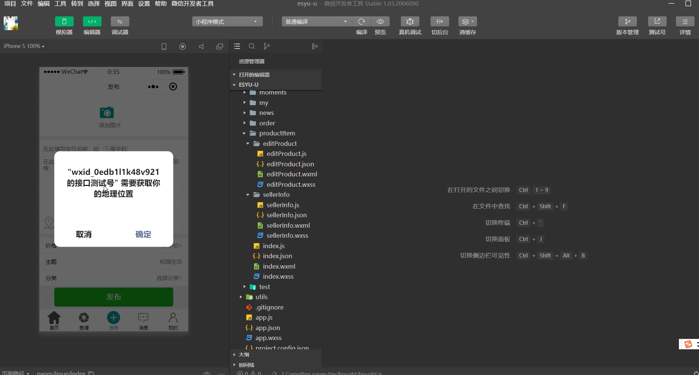Open the File menu

click(x=27, y=4)
